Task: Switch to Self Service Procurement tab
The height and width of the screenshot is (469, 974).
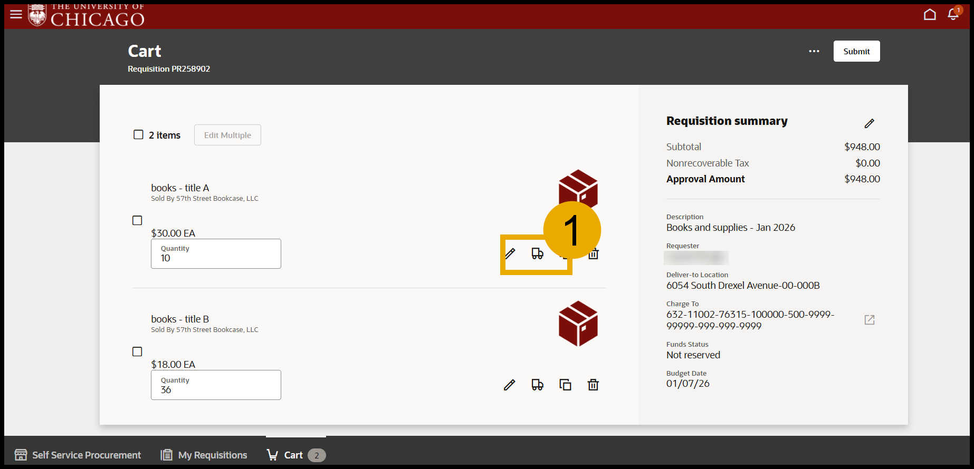Action: tap(78, 455)
